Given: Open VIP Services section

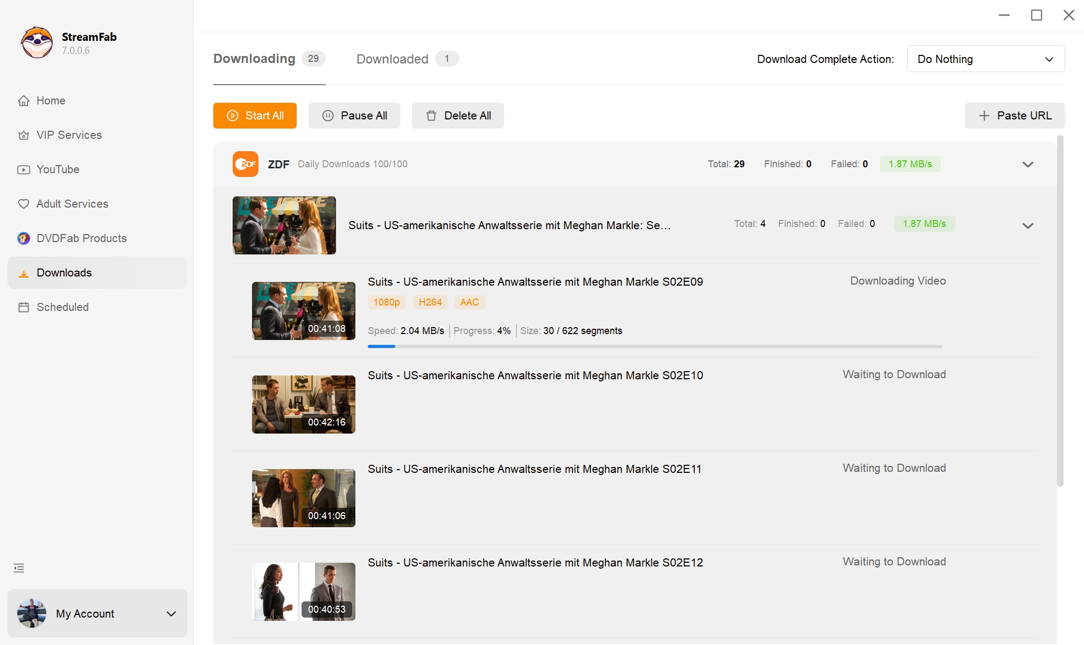Looking at the screenshot, I should click(x=69, y=135).
